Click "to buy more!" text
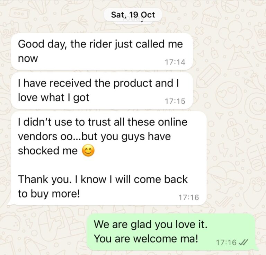The width and height of the screenshot is (266, 255). click(x=49, y=194)
